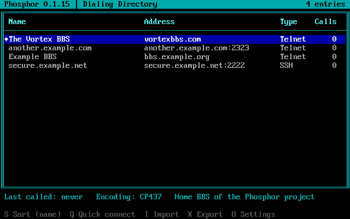
Task: Click the bbs.example.org address
Action: (177, 57)
